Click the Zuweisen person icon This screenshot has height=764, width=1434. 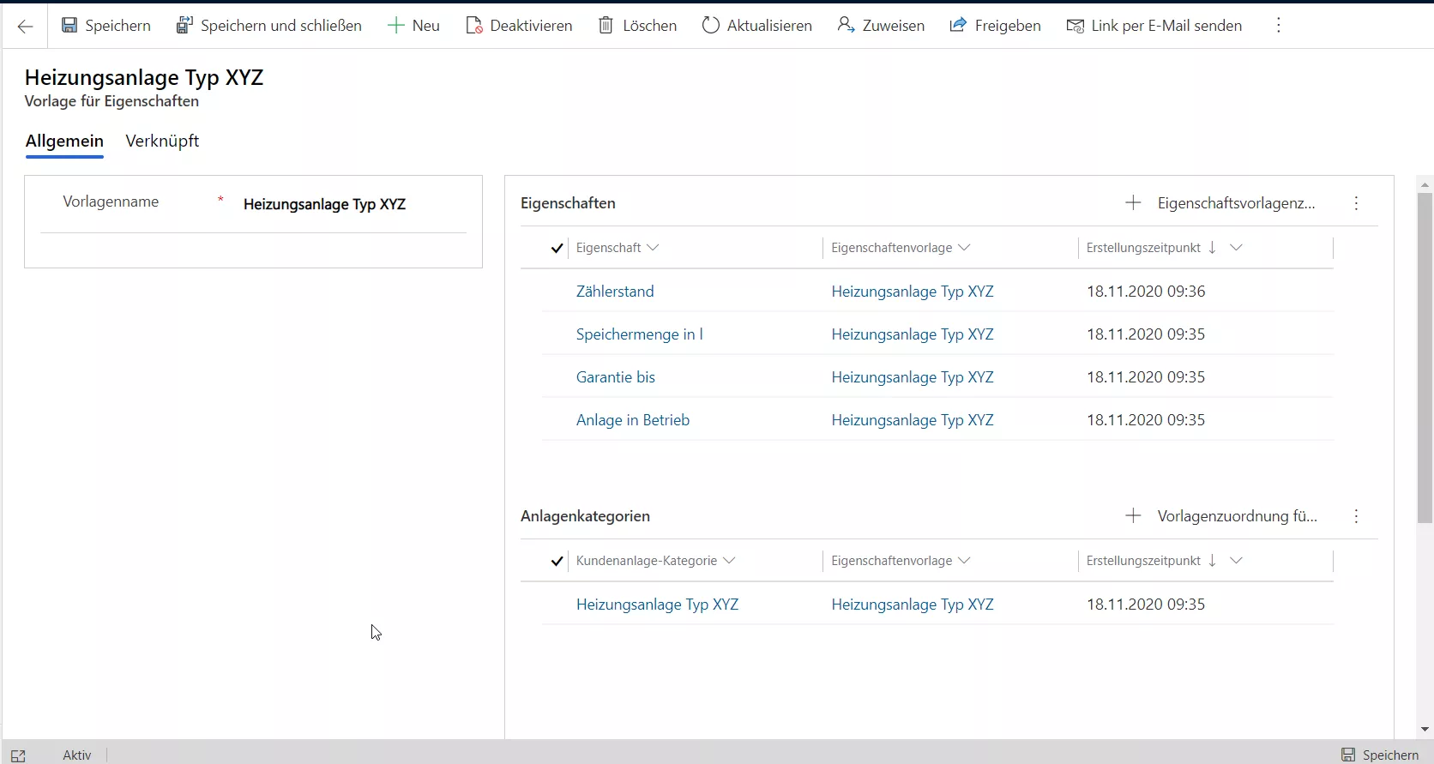pyautogui.click(x=846, y=26)
